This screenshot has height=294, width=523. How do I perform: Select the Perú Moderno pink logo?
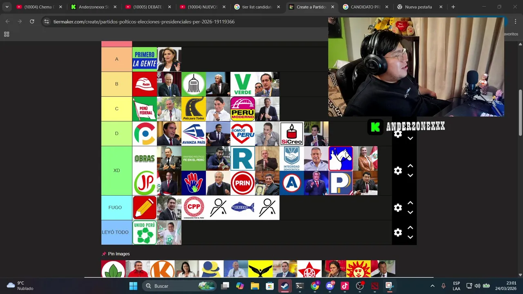pos(243,109)
